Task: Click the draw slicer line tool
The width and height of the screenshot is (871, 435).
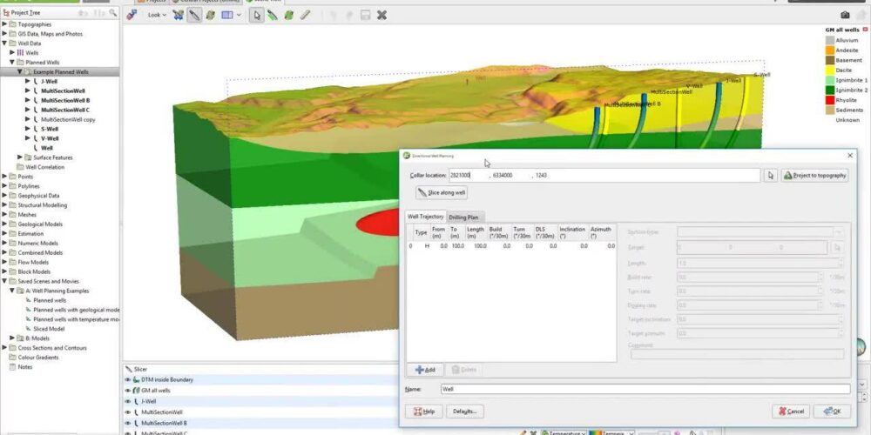Action: coord(194,15)
